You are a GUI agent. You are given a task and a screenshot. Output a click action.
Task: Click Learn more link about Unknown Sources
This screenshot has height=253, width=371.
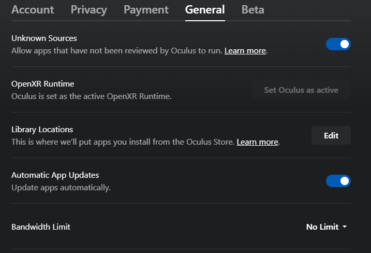(x=245, y=51)
